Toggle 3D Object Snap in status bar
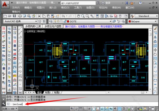 [98, 109]
